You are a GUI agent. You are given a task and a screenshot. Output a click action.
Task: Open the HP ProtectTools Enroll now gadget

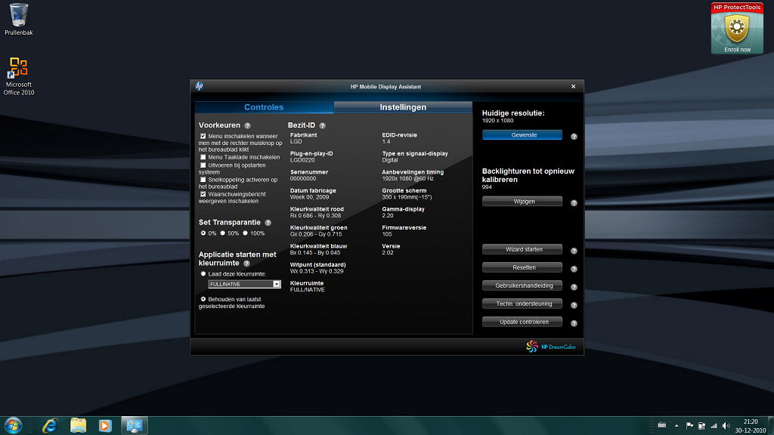[737, 28]
